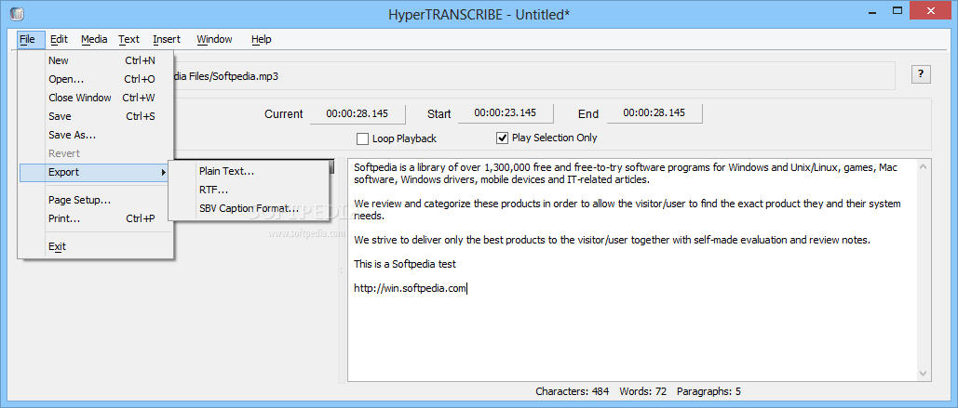Click the Characters: 484 status text
This screenshot has width=958, height=408.
coord(573,391)
